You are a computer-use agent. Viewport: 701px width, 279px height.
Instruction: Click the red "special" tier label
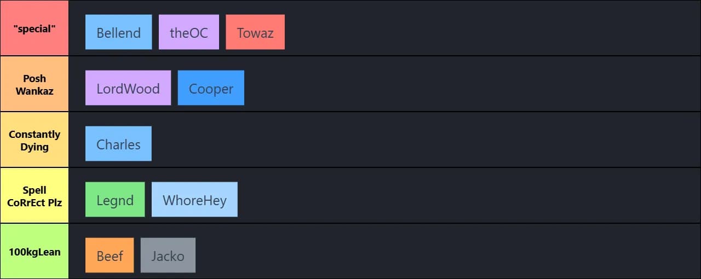click(x=34, y=28)
